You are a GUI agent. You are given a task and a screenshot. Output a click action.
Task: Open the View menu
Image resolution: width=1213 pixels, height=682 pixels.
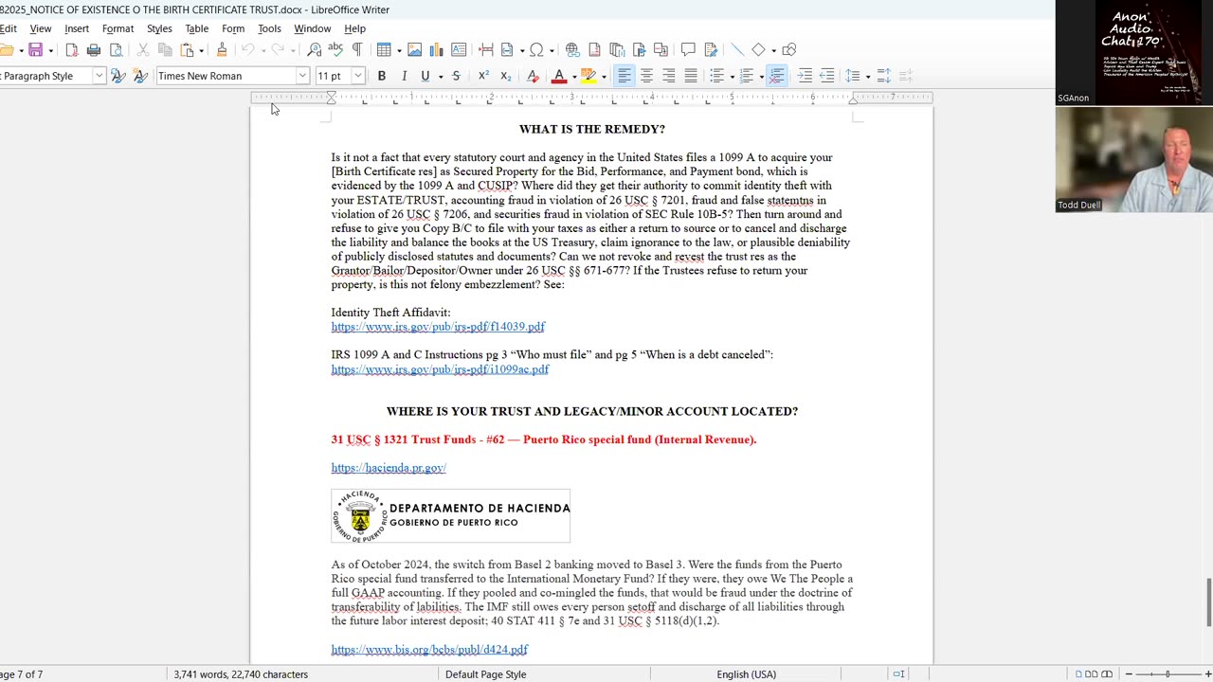[41, 28]
